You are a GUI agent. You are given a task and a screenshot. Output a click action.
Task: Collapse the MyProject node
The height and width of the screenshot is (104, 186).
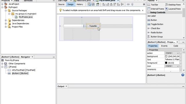click(x=2, y=7)
